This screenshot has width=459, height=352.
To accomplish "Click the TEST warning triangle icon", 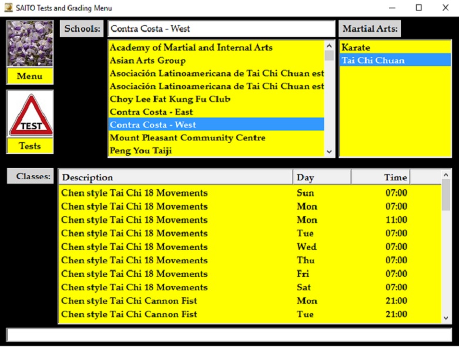I will tap(30, 114).
